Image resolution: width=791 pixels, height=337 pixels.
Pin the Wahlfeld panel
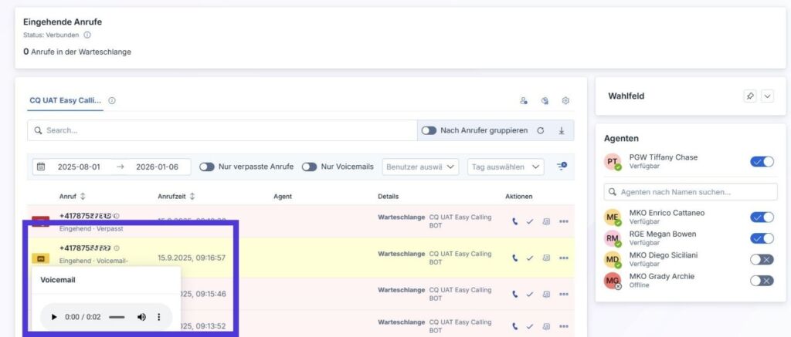tap(750, 96)
